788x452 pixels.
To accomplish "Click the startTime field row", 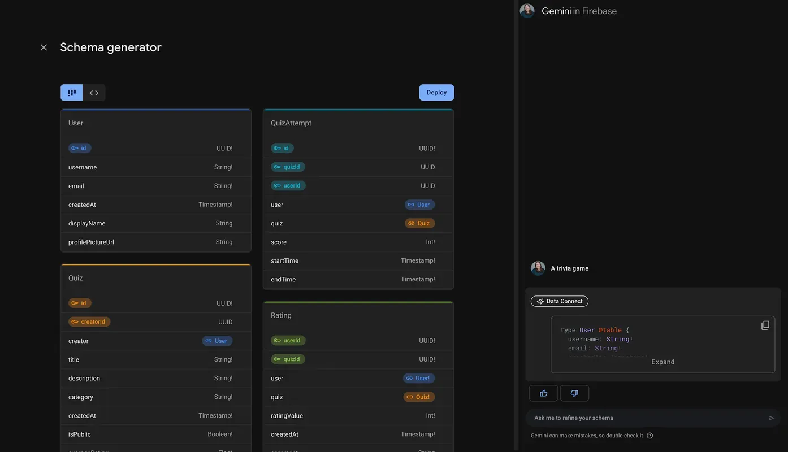I will click(358, 260).
